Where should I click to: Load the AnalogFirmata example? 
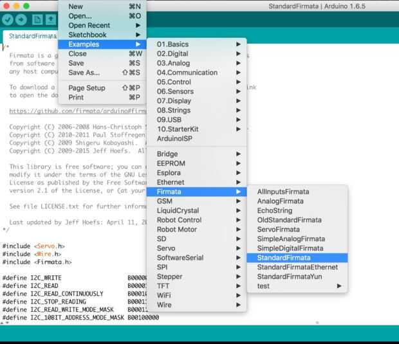pos(297,201)
